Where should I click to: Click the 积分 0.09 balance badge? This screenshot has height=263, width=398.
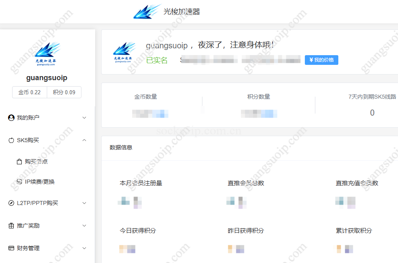(x=64, y=92)
